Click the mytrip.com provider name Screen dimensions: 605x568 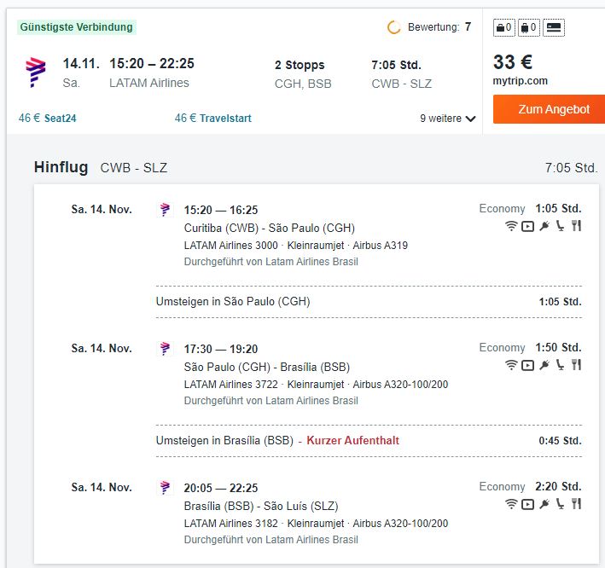pos(521,81)
